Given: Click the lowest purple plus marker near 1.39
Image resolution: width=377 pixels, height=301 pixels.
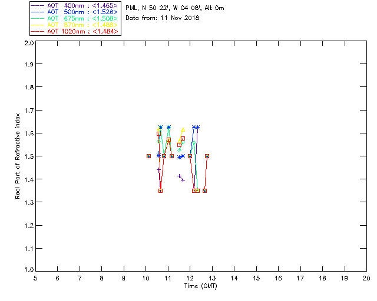Looking at the screenshot, I should [183, 180].
